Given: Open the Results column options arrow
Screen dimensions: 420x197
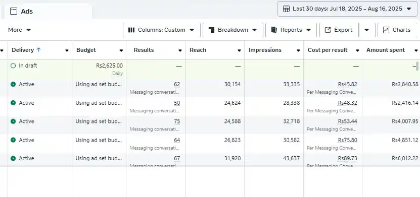Looking at the screenshot, I should [x=180, y=50].
